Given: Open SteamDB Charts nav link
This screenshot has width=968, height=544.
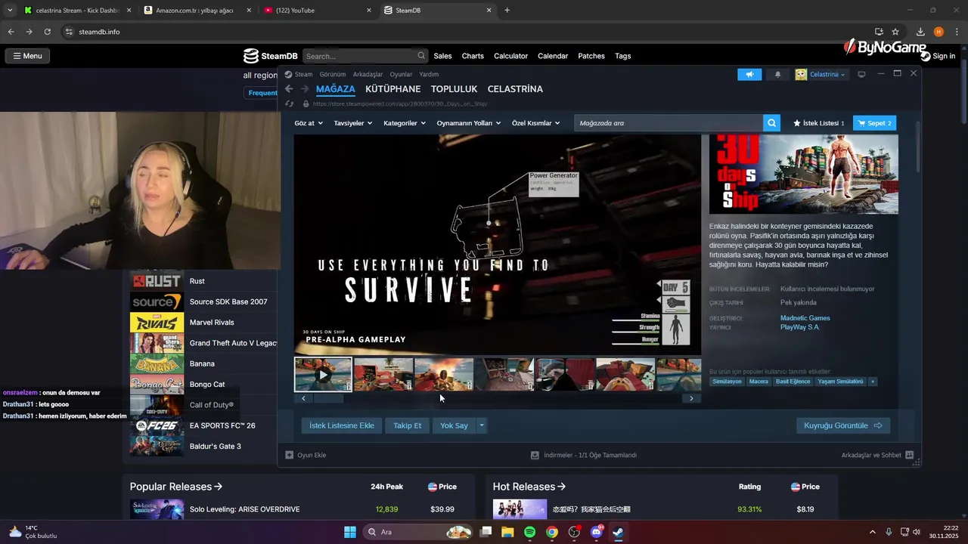Looking at the screenshot, I should point(473,56).
